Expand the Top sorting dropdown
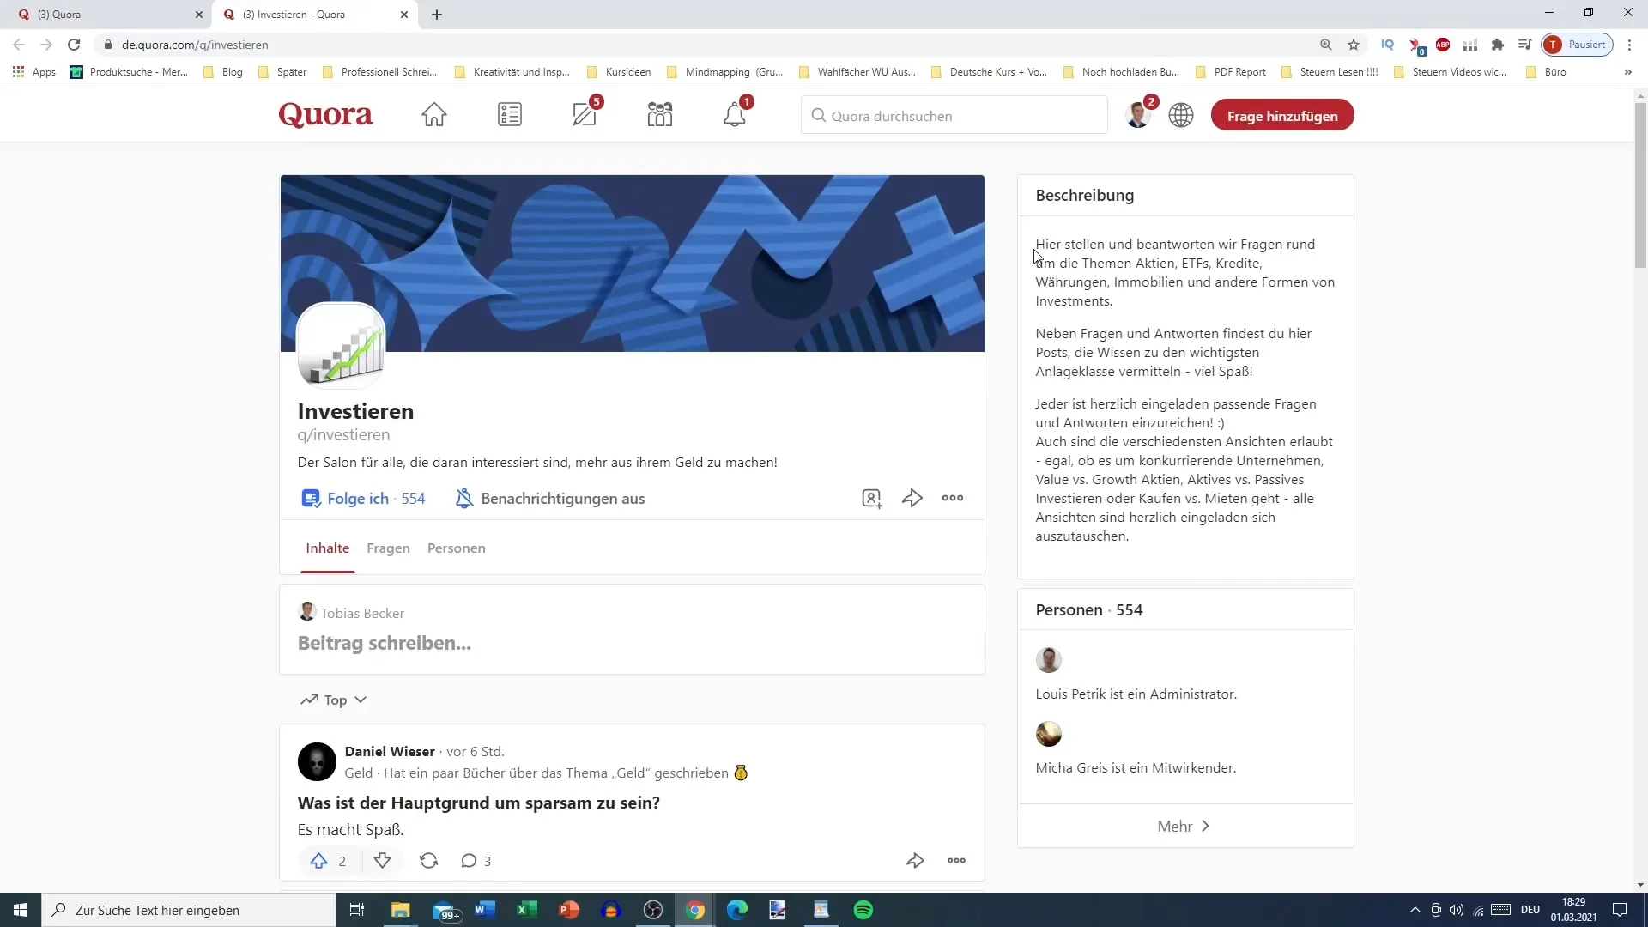Image resolution: width=1648 pixels, height=927 pixels. [335, 699]
